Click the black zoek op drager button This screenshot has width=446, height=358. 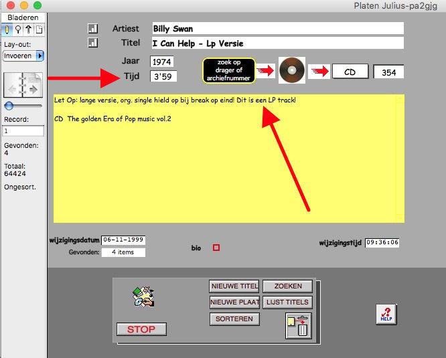tap(229, 70)
